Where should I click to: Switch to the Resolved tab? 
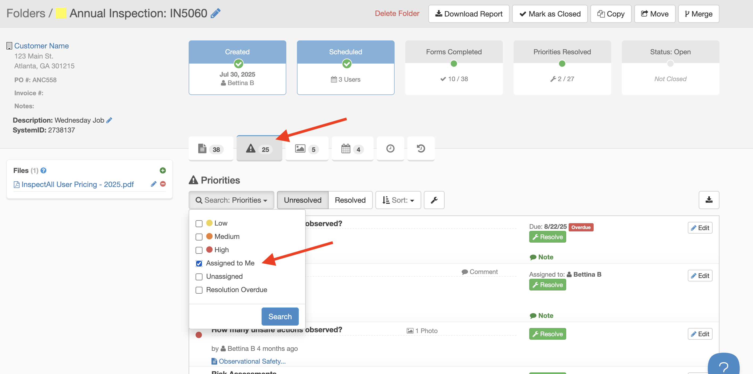pos(350,200)
